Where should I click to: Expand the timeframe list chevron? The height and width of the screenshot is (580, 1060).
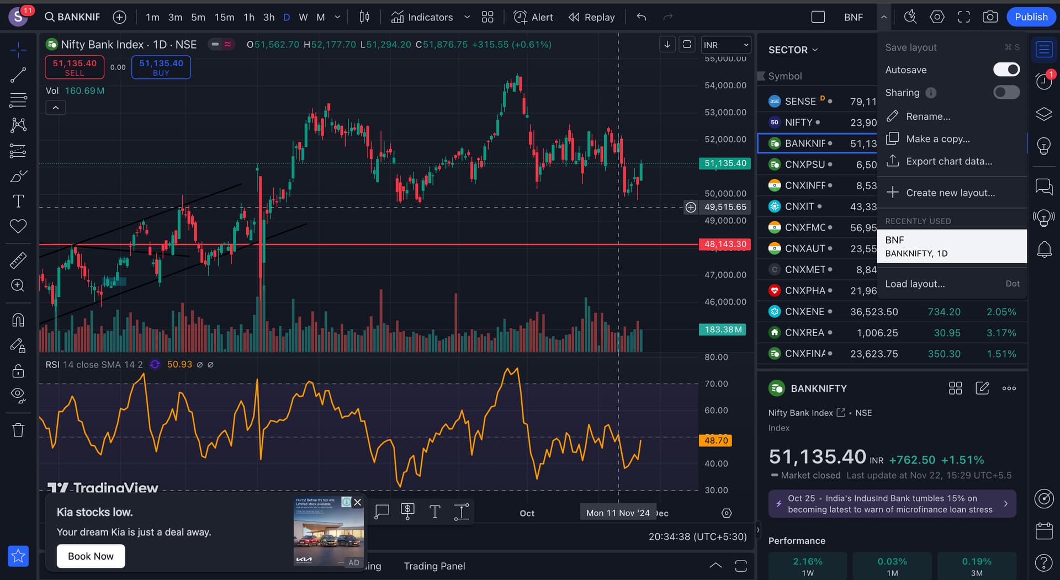(x=338, y=17)
